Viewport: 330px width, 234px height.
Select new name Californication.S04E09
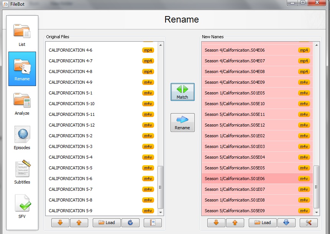click(x=258, y=82)
